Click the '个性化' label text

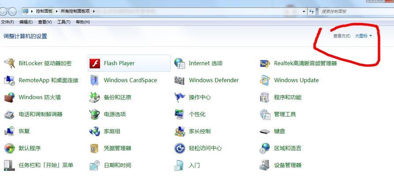[197, 114]
